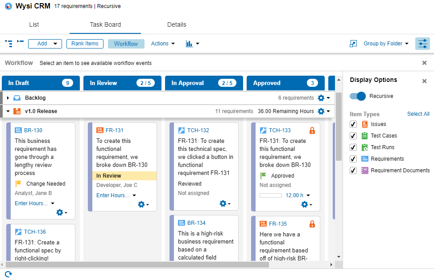Screen dimensions: 434x280
Task: Open the Group by Folder dropdown
Action: point(386,44)
